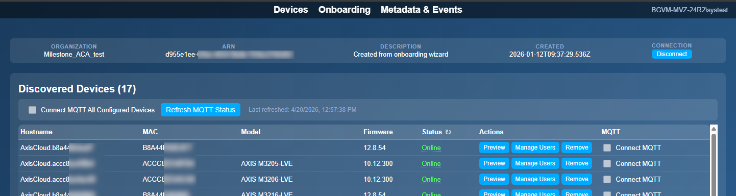Open Metadata & Events tab
This screenshot has width=736, height=196.
(422, 10)
